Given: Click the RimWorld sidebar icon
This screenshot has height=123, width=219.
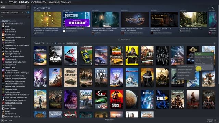Looking at the screenshot, I should click(3, 106).
